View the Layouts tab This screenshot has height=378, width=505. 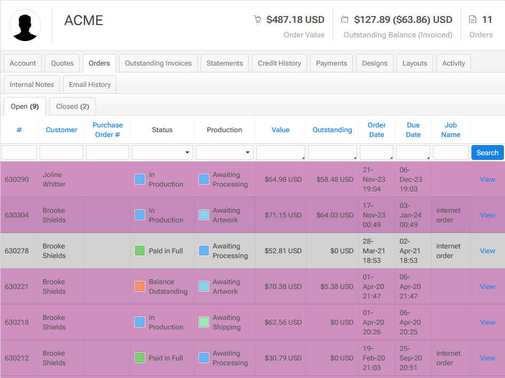(x=415, y=63)
